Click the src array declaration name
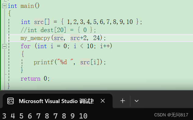This screenshot has height=120, width=193. [x=39, y=22]
